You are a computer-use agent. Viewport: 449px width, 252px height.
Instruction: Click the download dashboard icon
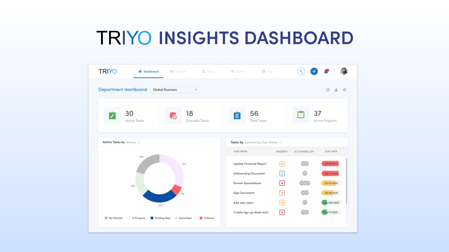click(x=336, y=90)
